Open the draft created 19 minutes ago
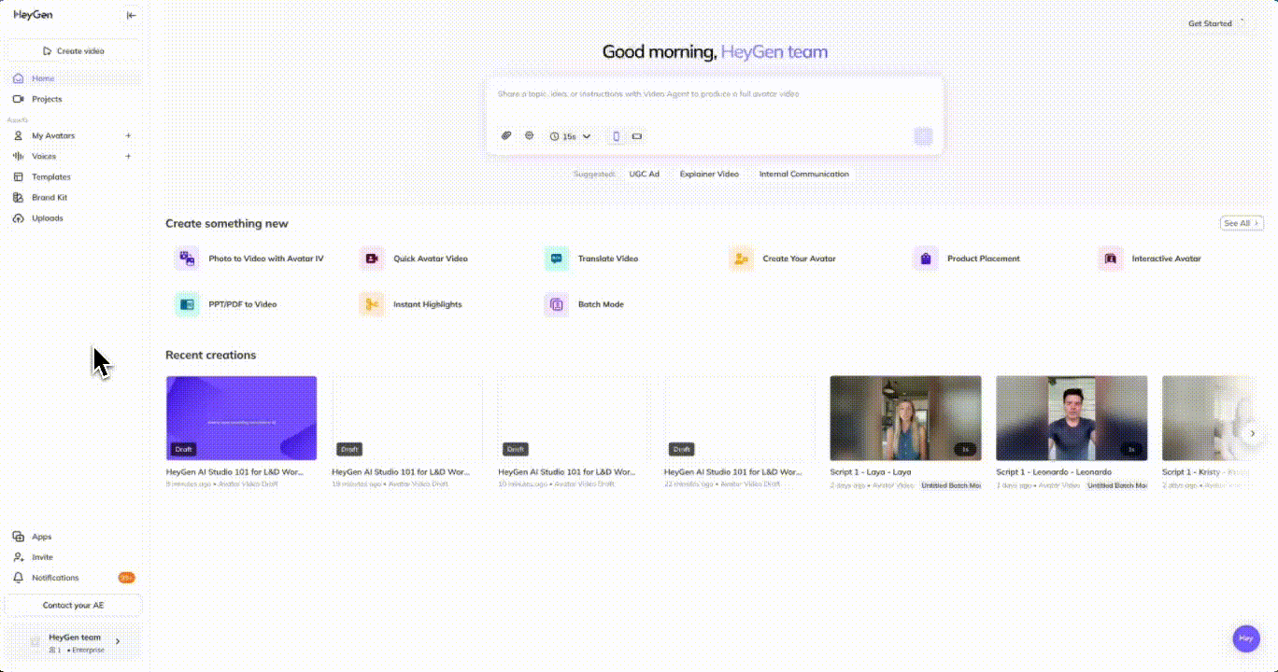 pyautogui.click(x=407, y=418)
